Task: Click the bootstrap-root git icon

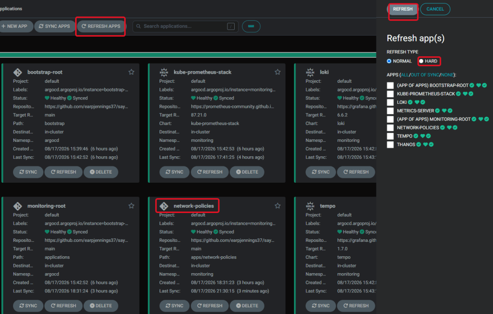Action: [18, 72]
